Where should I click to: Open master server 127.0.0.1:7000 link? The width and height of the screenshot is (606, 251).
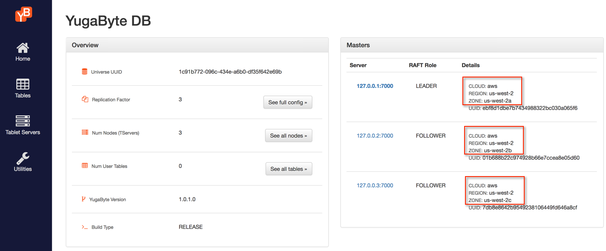(375, 86)
